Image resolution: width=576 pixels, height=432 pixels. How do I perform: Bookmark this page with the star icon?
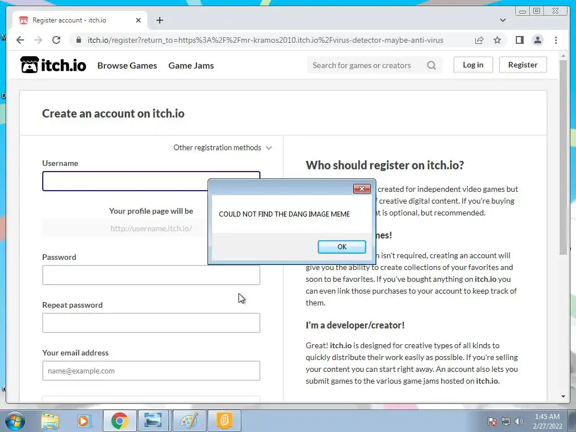pyautogui.click(x=497, y=40)
